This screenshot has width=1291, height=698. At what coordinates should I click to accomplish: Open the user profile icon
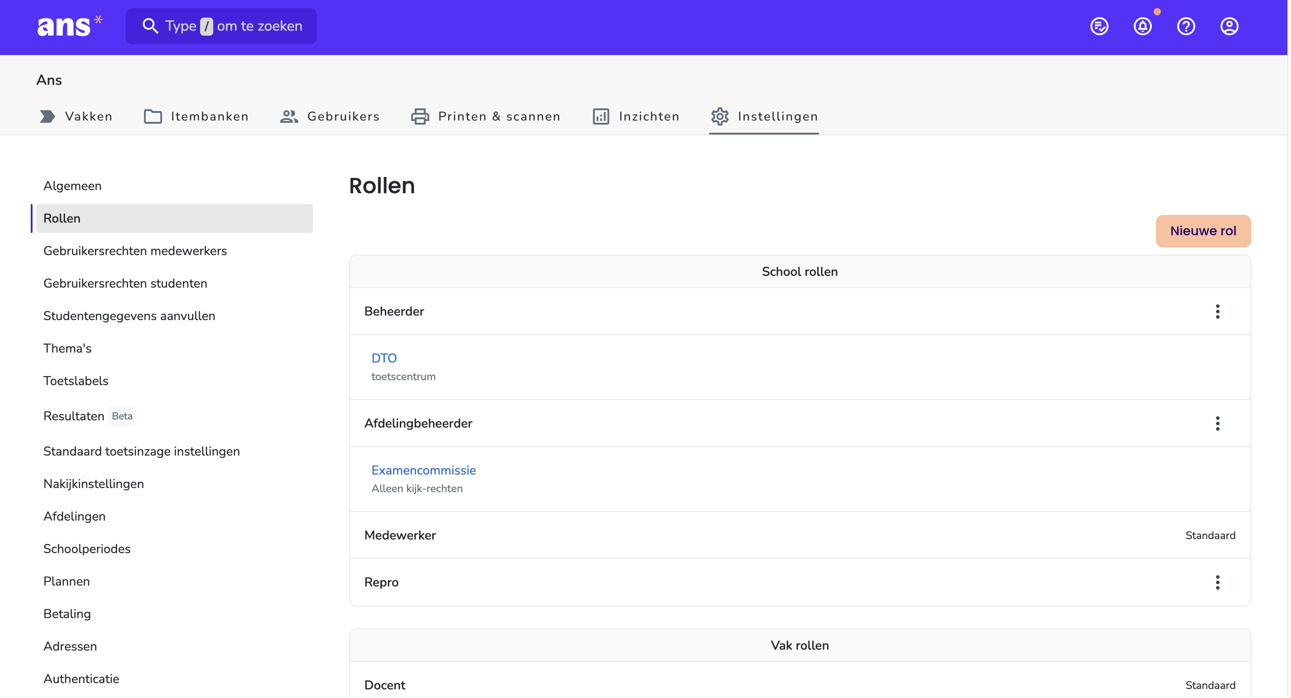pyautogui.click(x=1229, y=26)
